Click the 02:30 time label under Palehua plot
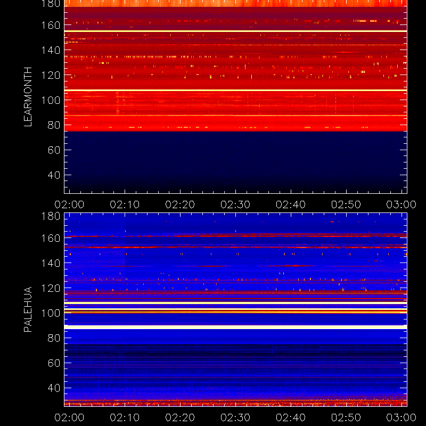 pyautogui.click(x=235, y=417)
